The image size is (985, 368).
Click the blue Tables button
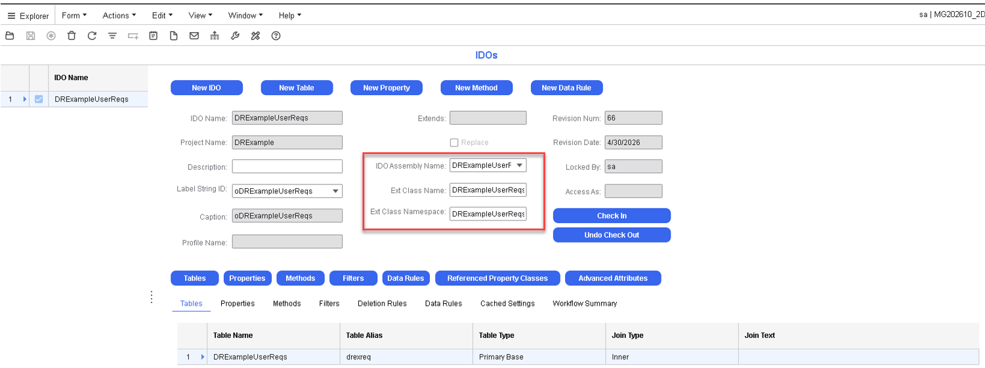195,278
